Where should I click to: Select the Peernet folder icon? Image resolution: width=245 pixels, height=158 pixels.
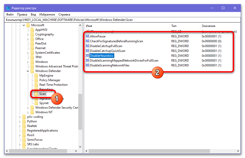coord(32,48)
